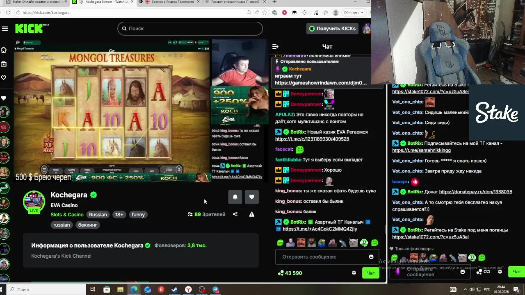This screenshot has width=525, height=295.
Task: Send message with green Чат button
Action: click(371, 273)
